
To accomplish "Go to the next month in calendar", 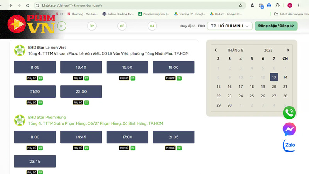I will [287, 50].
